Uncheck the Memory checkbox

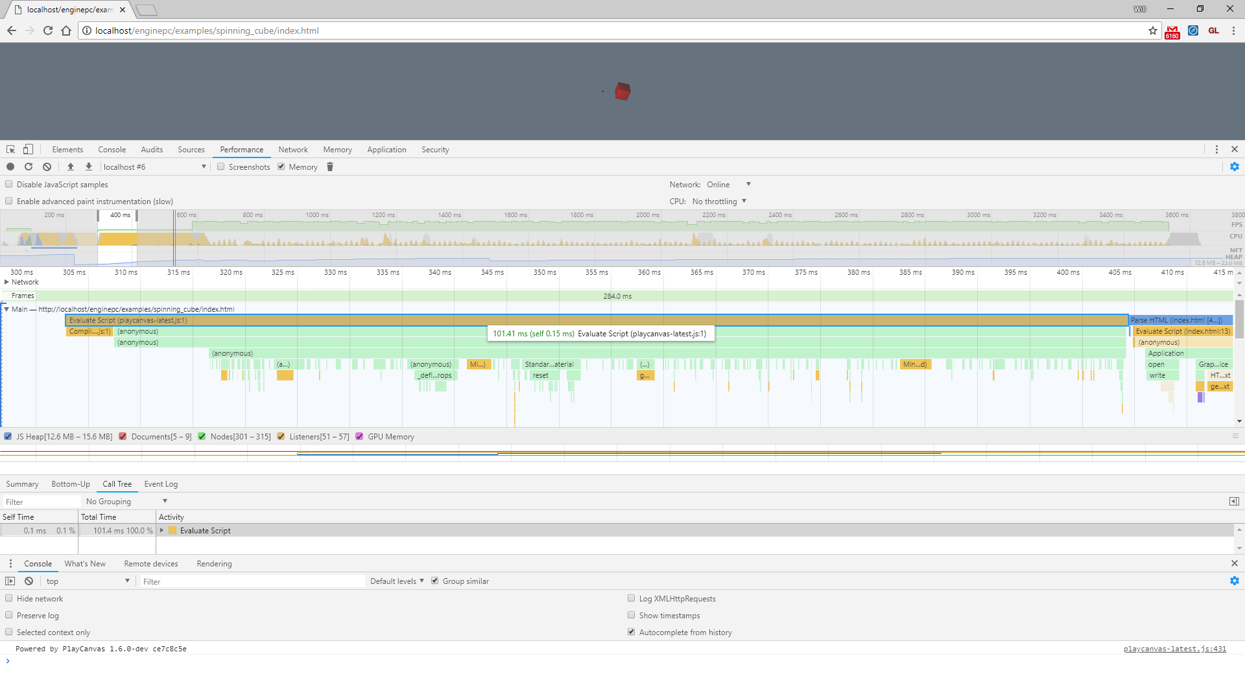coord(281,167)
